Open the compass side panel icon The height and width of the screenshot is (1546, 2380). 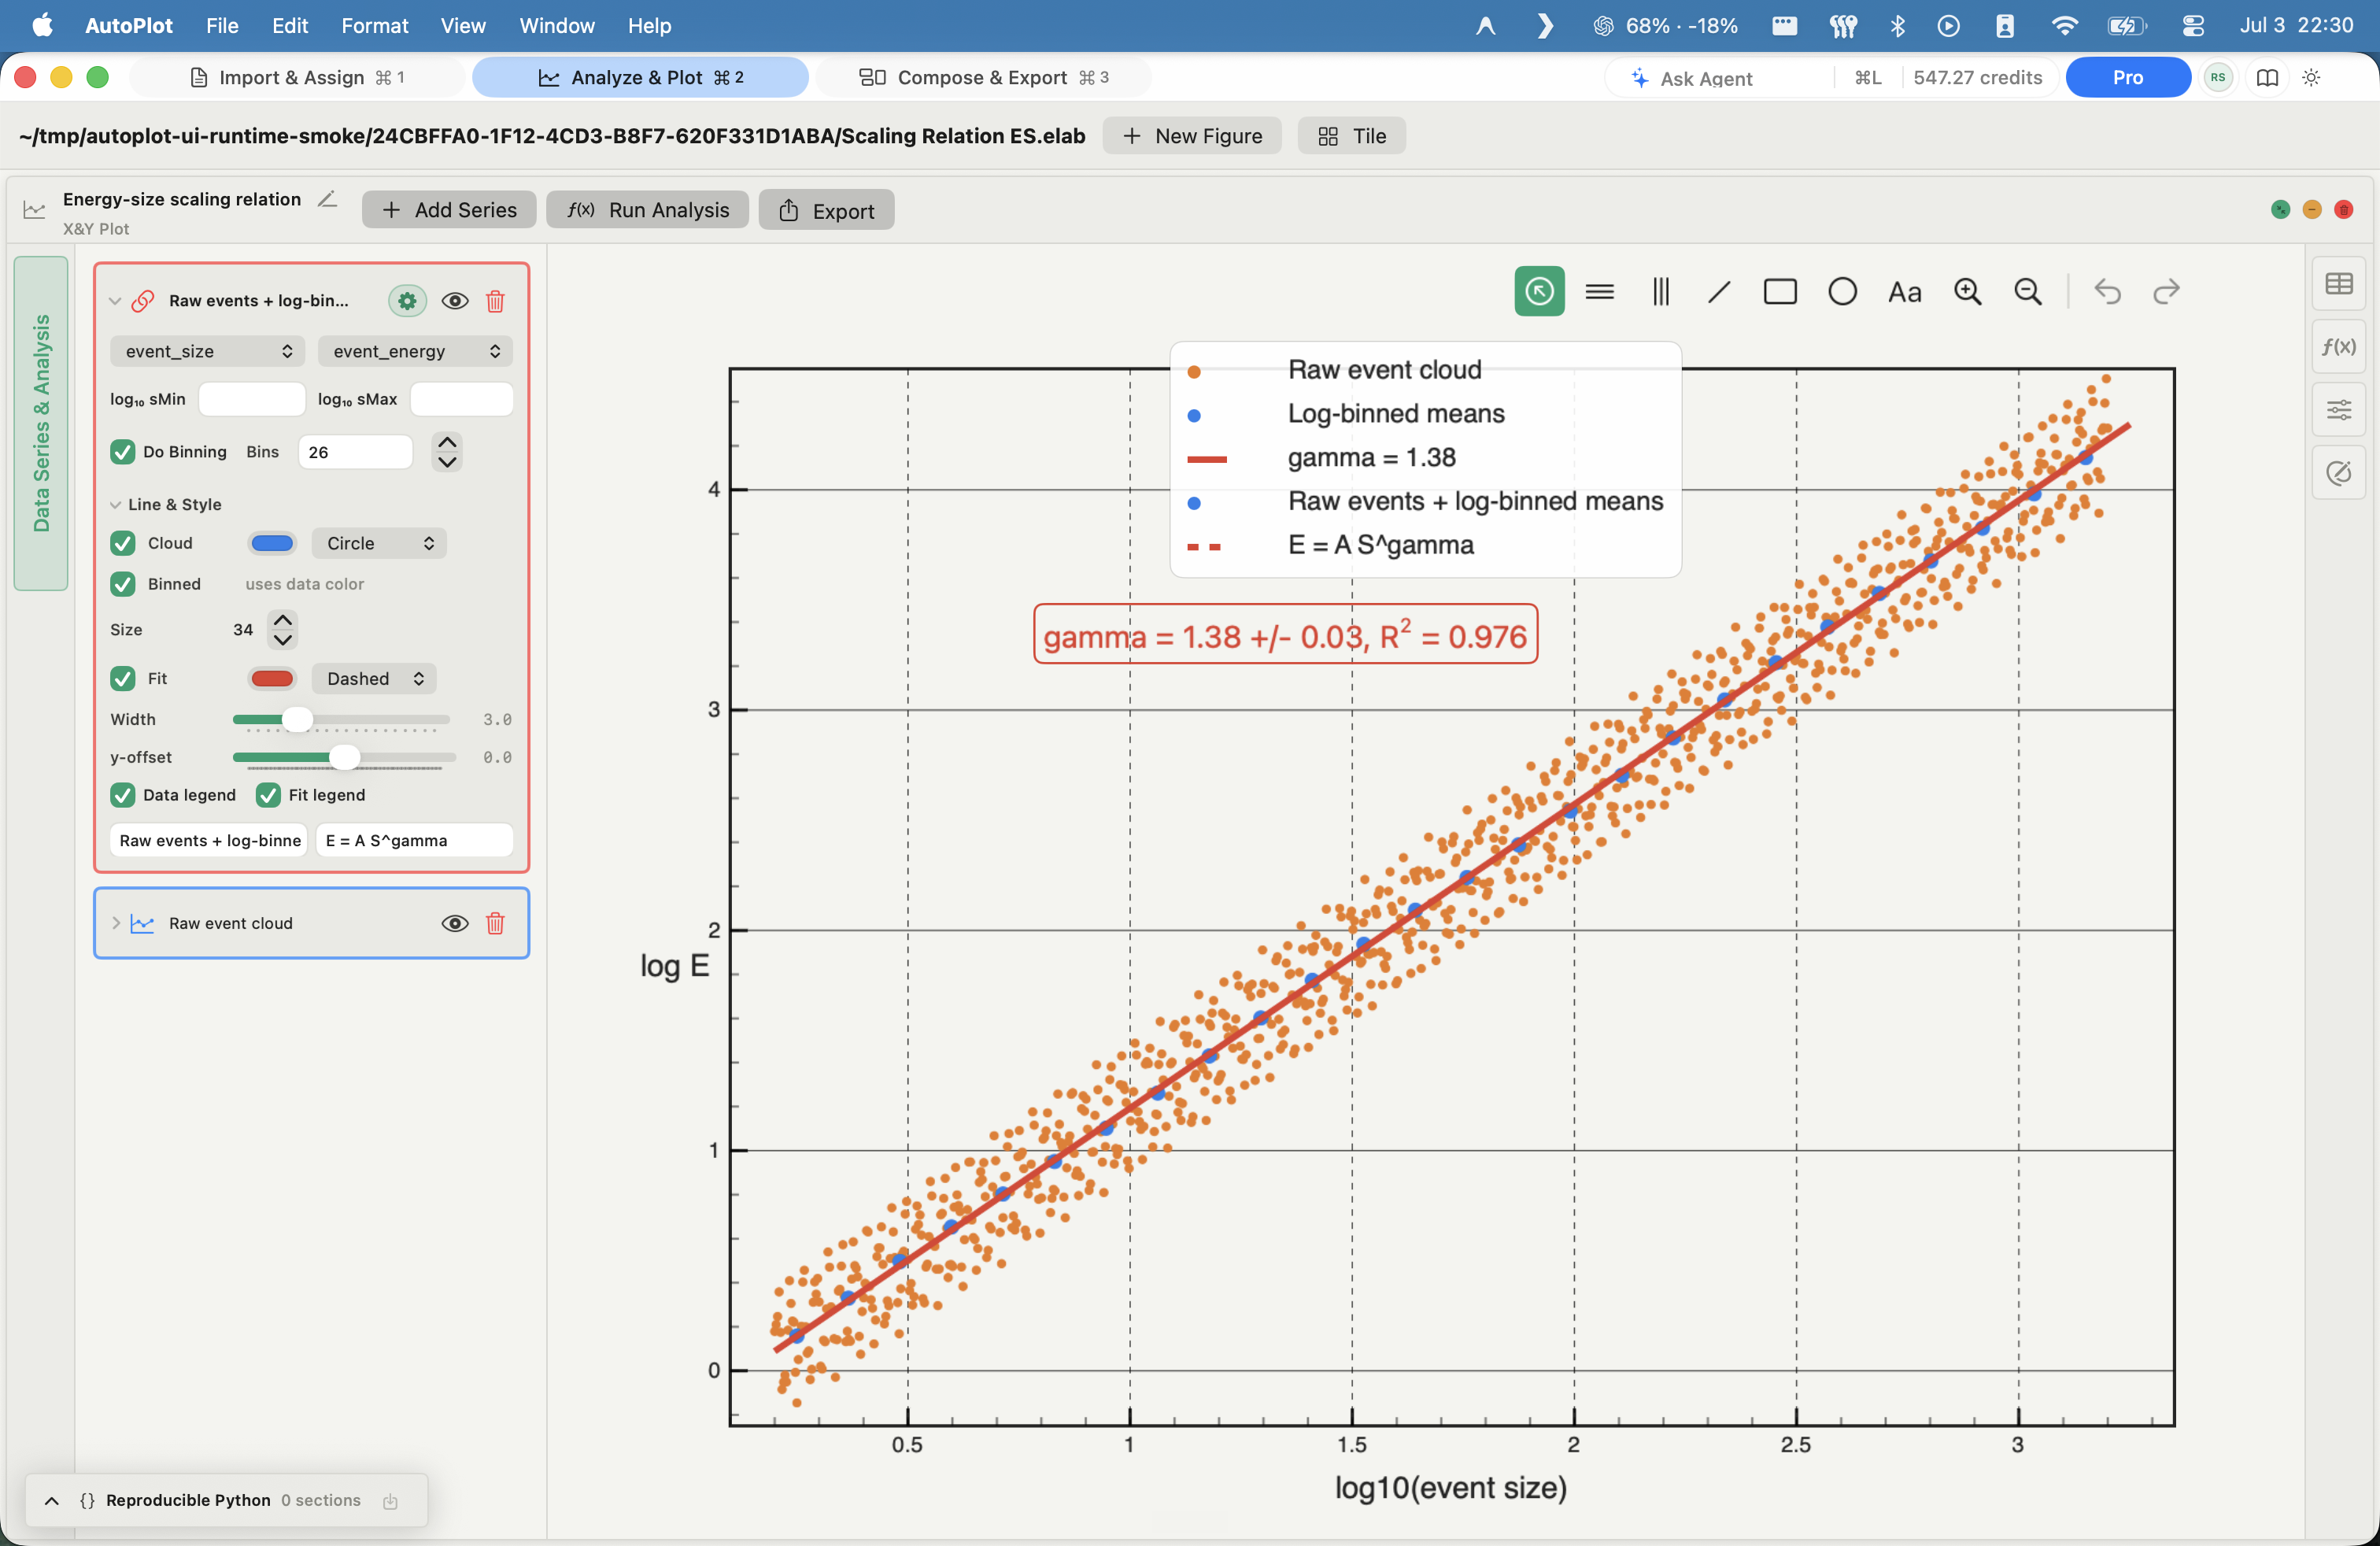point(2339,472)
